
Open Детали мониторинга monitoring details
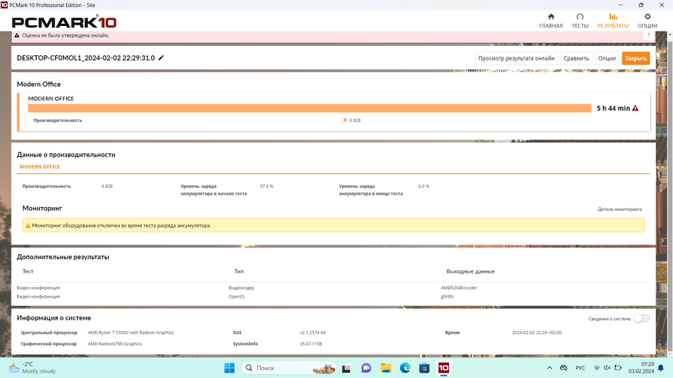[619, 209]
